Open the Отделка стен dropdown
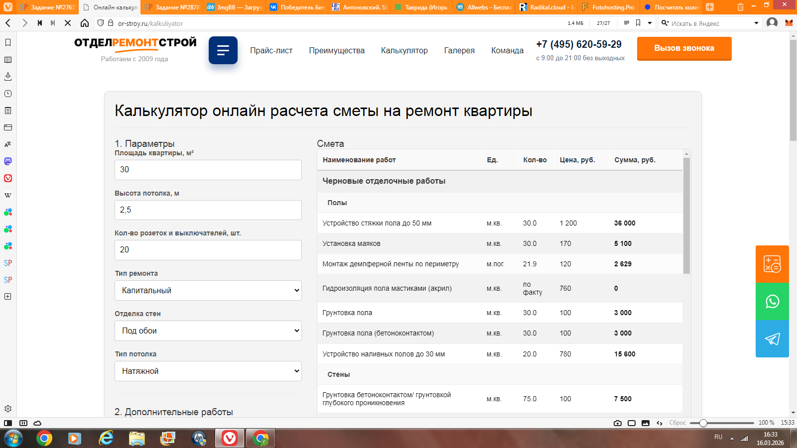Screen dimensions: 797x448 (x=208, y=331)
